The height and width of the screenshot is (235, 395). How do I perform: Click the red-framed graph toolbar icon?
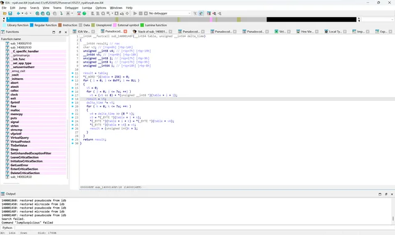(x=79, y=14)
